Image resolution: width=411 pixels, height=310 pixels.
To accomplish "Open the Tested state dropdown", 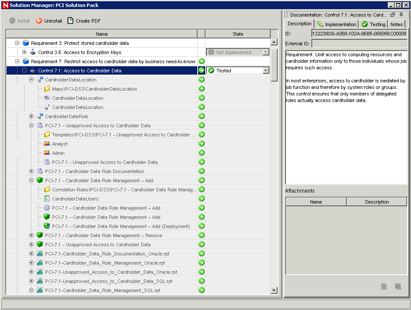I will click(x=265, y=71).
